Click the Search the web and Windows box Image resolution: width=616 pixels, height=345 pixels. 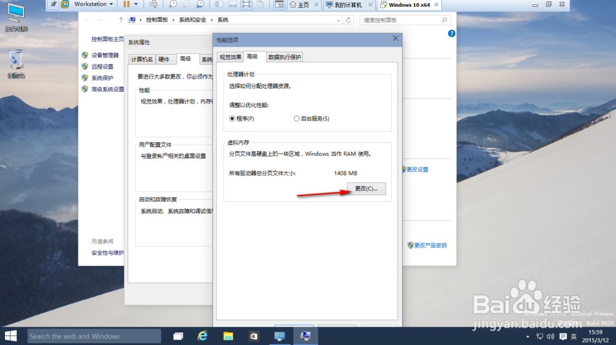coord(94,336)
